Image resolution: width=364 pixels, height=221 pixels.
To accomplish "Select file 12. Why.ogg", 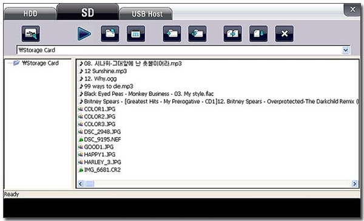I will pyautogui.click(x=100, y=79).
